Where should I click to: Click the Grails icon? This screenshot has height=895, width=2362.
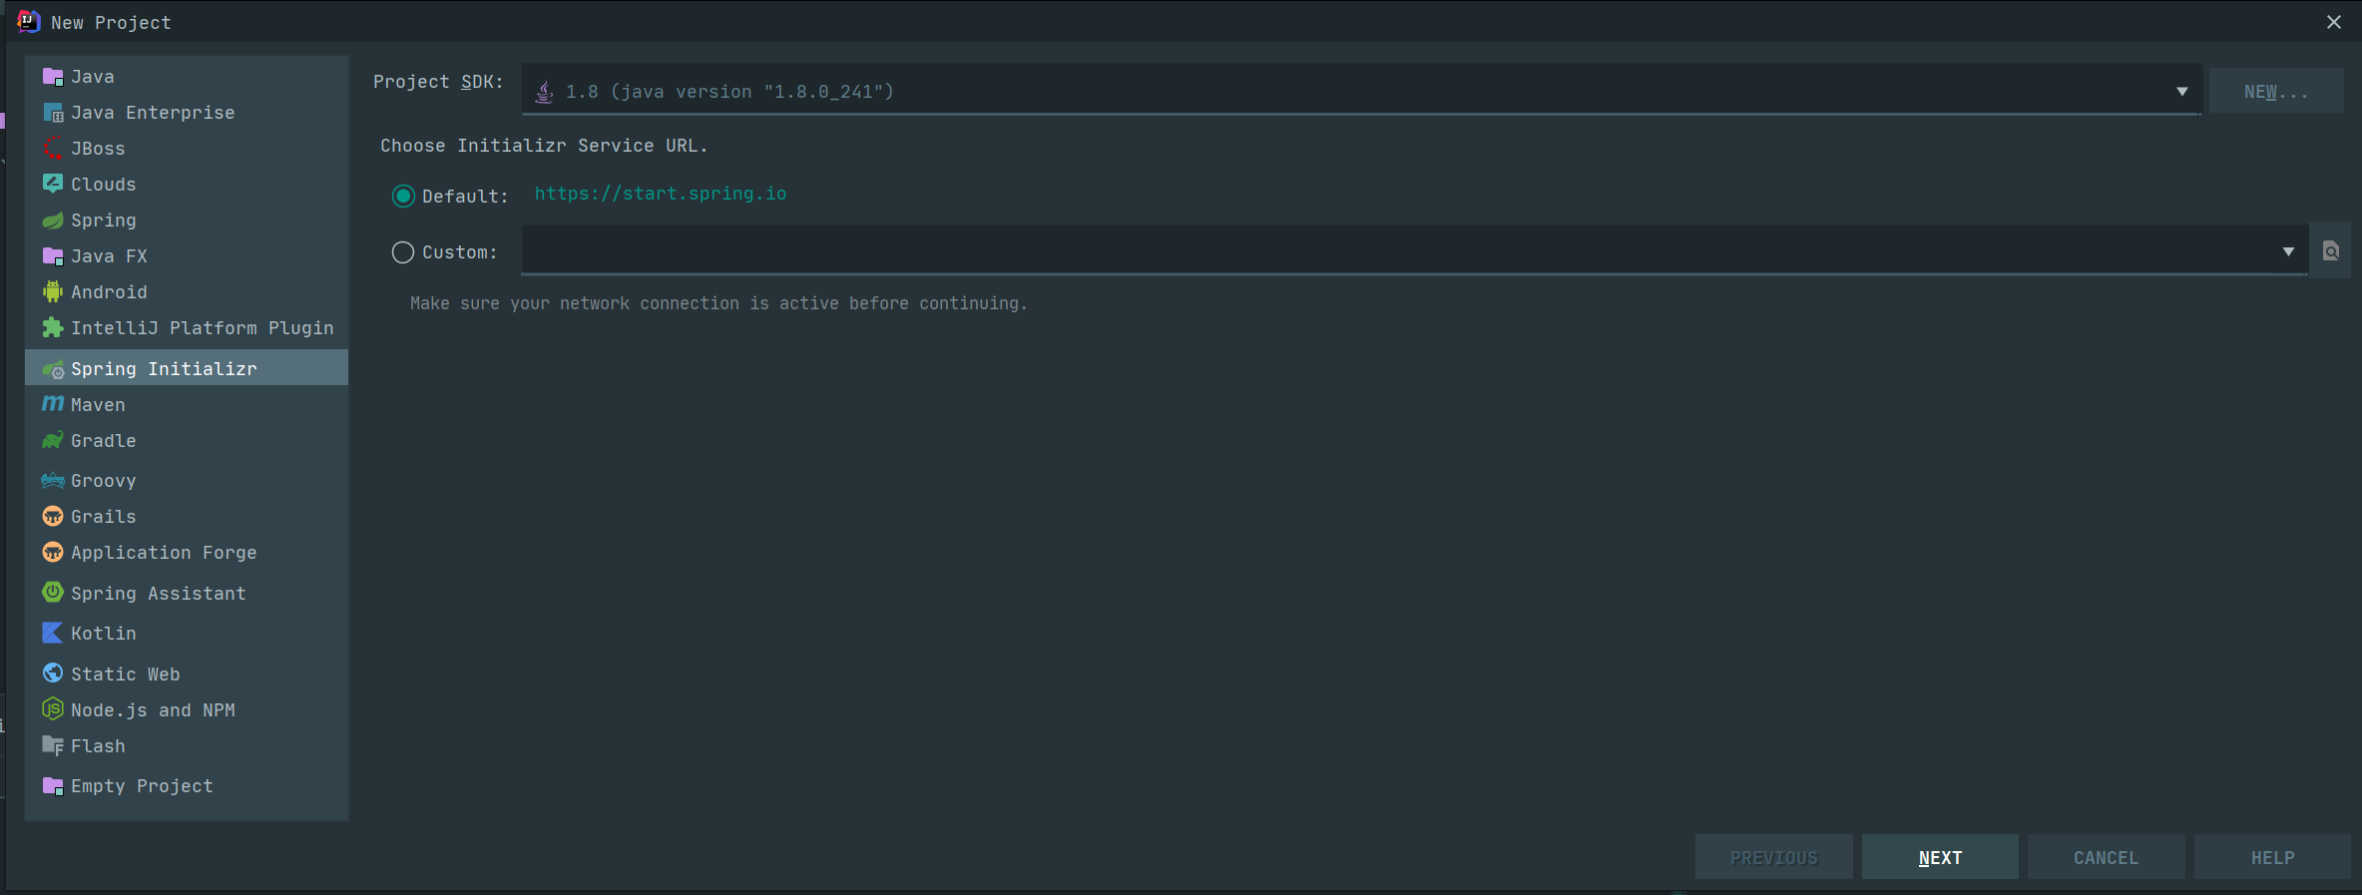(x=53, y=516)
